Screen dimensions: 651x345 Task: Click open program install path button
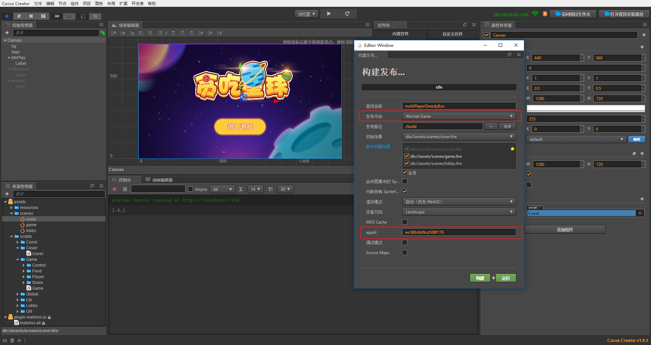tap(624, 14)
